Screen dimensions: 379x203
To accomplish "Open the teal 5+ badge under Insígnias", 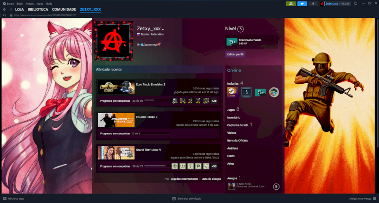I will tap(260, 92).
